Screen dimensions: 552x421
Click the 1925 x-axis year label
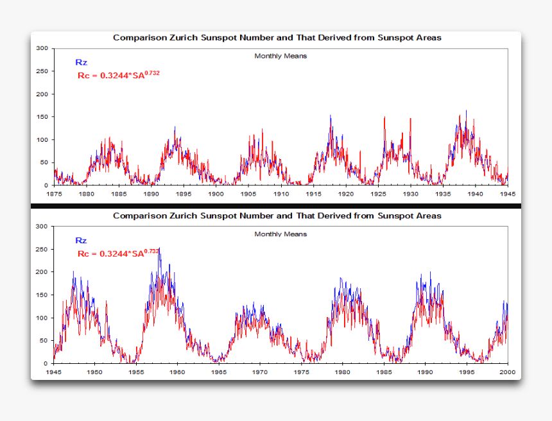[x=379, y=194]
